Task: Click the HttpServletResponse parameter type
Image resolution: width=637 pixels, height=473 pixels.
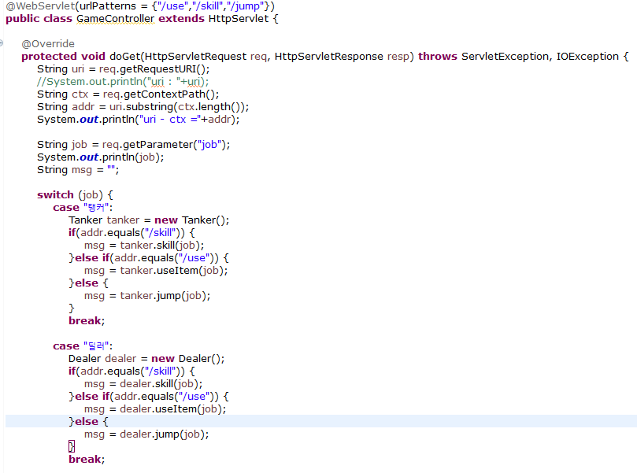Action: coord(328,57)
